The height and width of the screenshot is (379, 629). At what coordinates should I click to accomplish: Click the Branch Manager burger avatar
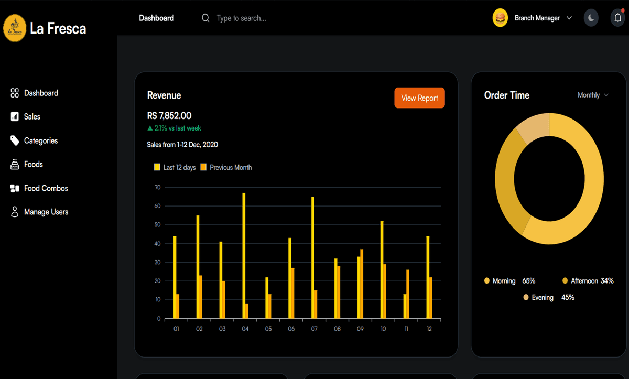click(x=500, y=18)
